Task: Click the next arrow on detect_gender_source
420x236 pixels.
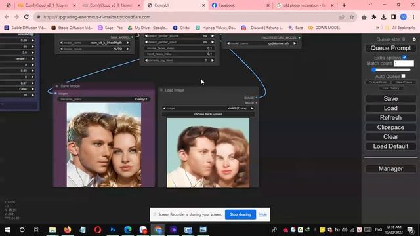Action: pyautogui.click(x=213, y=36)
